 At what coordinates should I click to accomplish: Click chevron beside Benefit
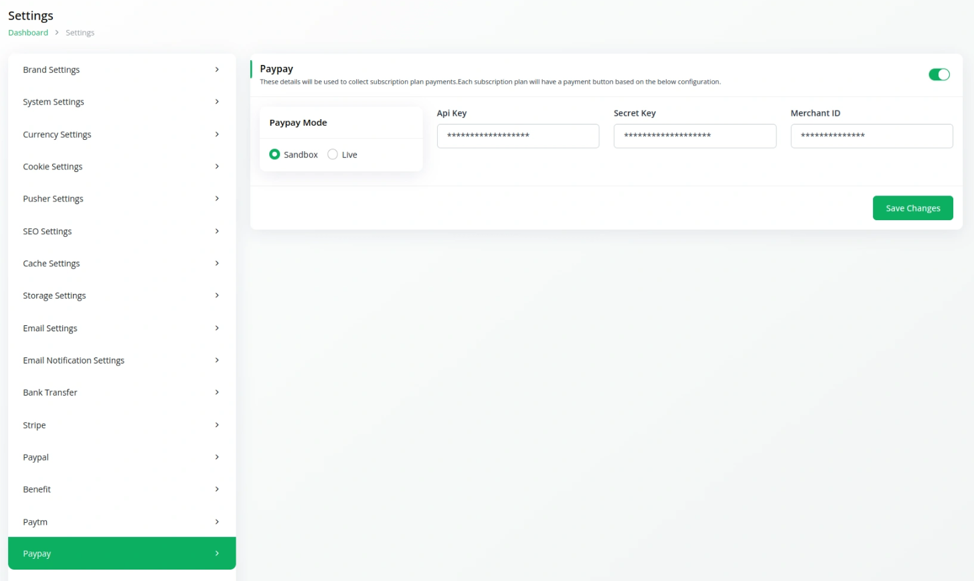pos(217,490)
